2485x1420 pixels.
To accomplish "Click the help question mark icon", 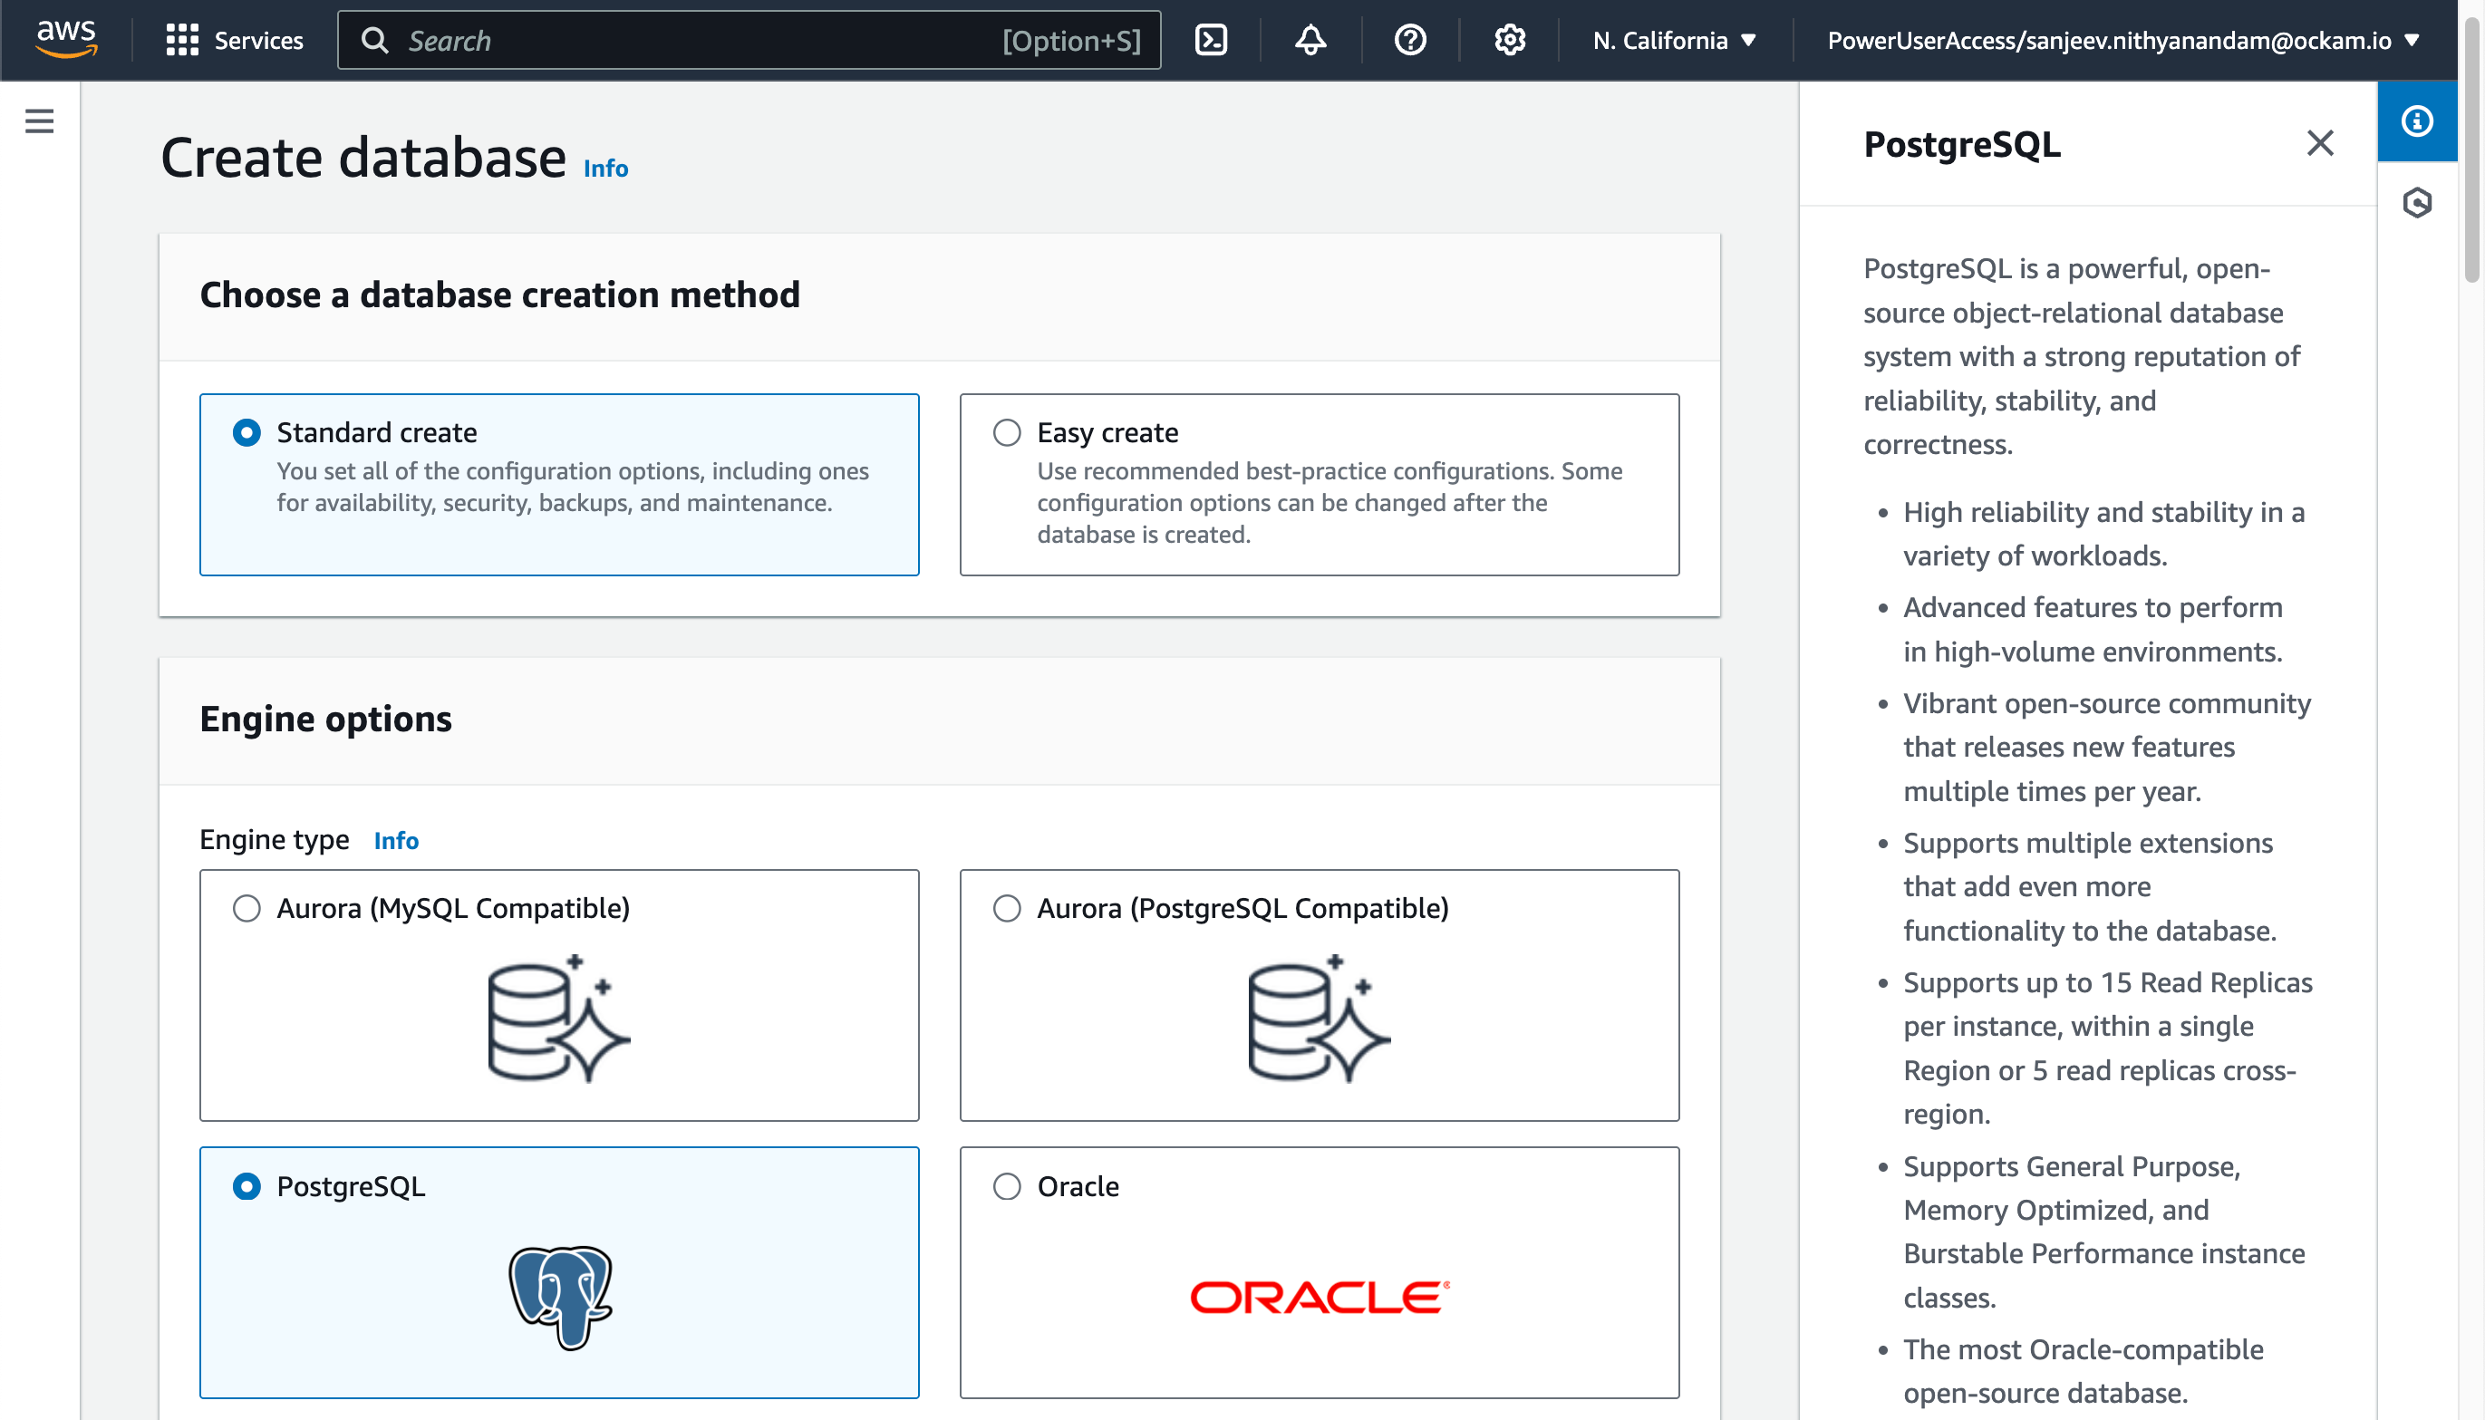I will click(x=1410, y=39).
